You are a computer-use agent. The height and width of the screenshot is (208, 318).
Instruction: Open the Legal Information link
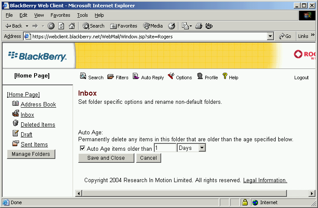[265, 180]
